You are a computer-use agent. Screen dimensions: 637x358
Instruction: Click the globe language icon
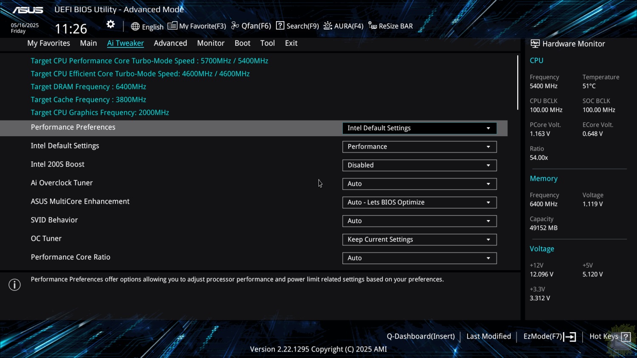click(135, 26)
